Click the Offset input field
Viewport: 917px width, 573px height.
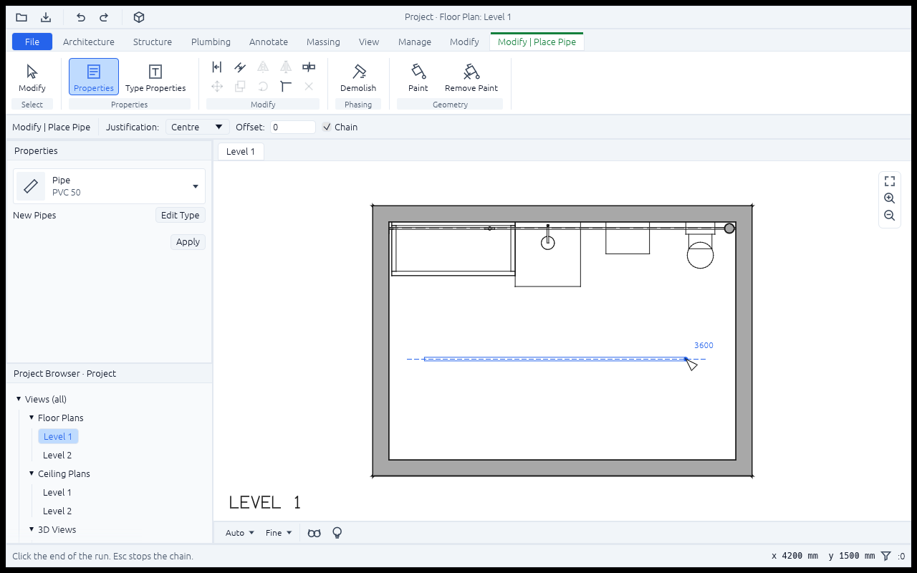coord(292,127)
